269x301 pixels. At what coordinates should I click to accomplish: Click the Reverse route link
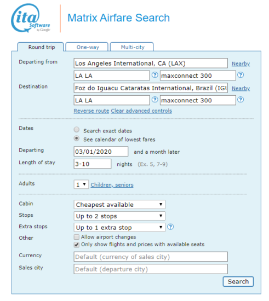pyautogui.click(x=91, y=111)
